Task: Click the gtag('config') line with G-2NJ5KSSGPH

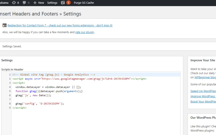Action: point(40,104)
